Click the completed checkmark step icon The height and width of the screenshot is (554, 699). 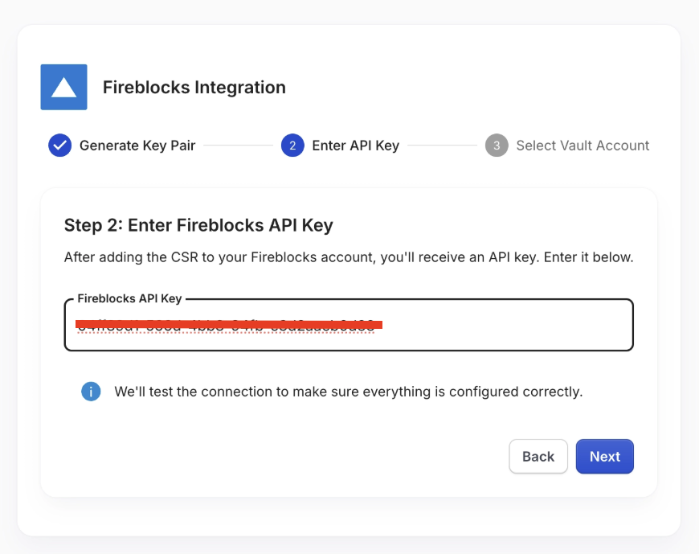(x=59, y=146)
